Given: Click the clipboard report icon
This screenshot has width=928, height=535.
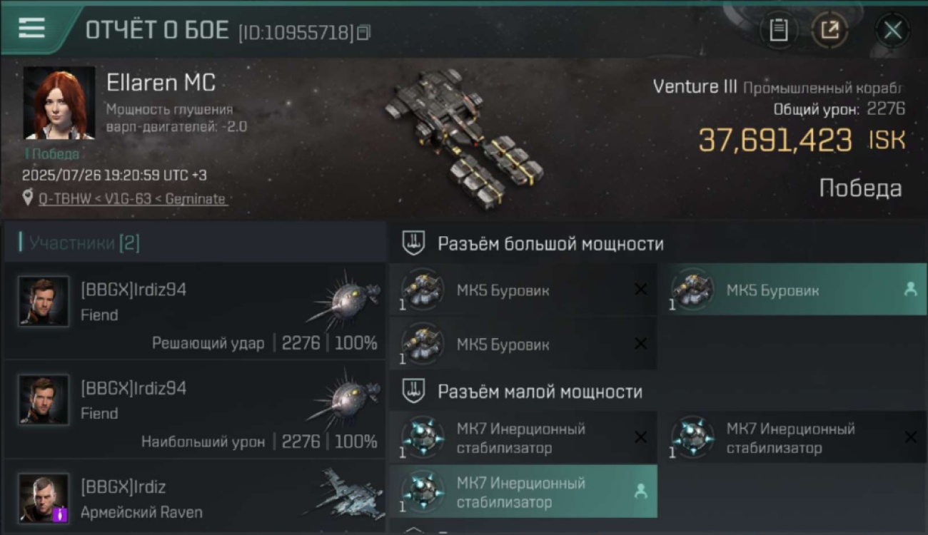Looking at the screenshot, I should (778, 30).
